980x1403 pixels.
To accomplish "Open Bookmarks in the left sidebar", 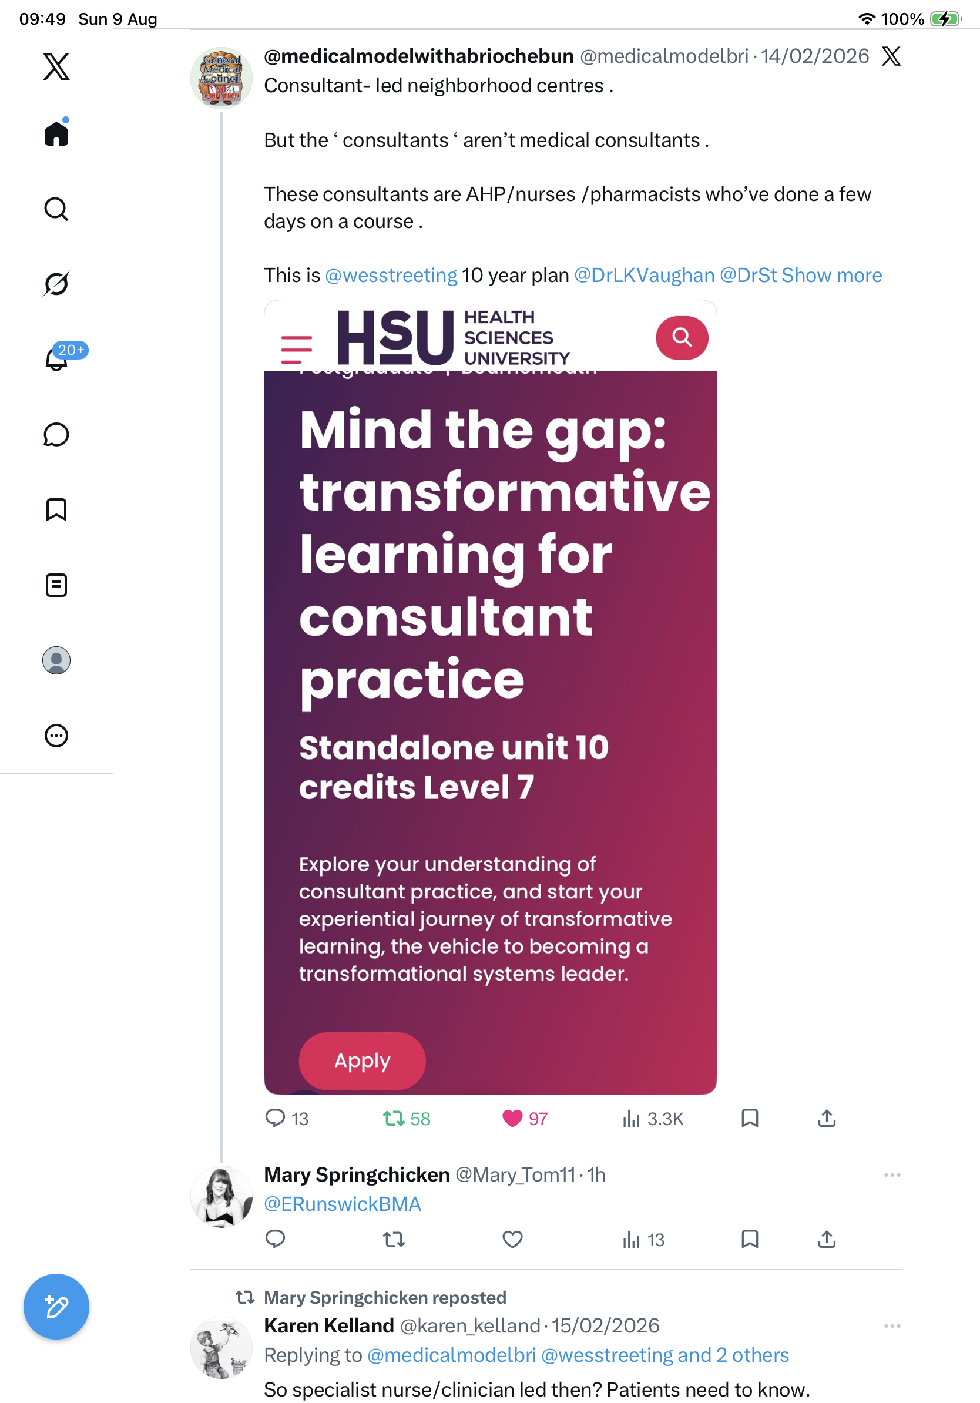I will (56, 509).
